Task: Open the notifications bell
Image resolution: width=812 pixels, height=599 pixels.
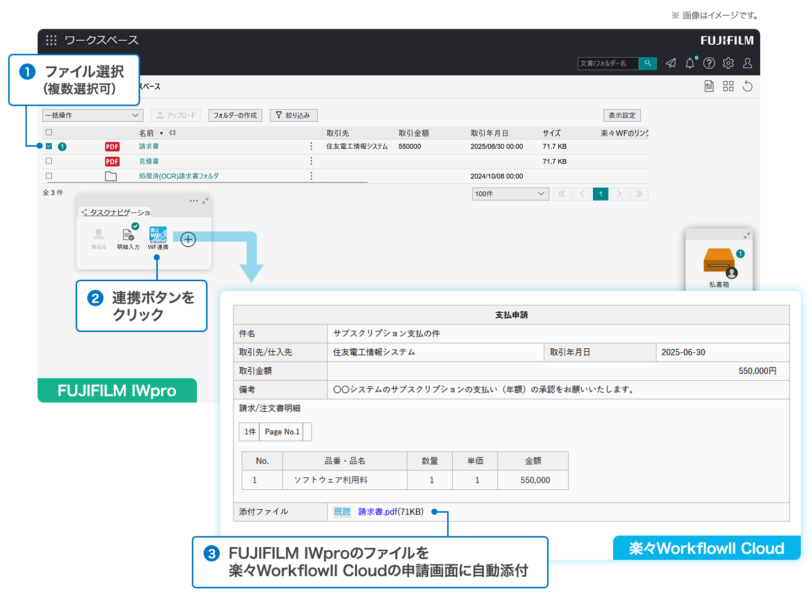Action: (x=690, y=63)
